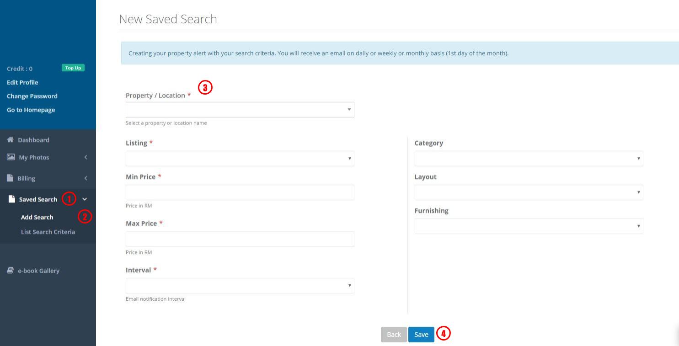The image size is (679, 346).
Task: Click the e-book Gallery book icon
Action: point(10,271)
